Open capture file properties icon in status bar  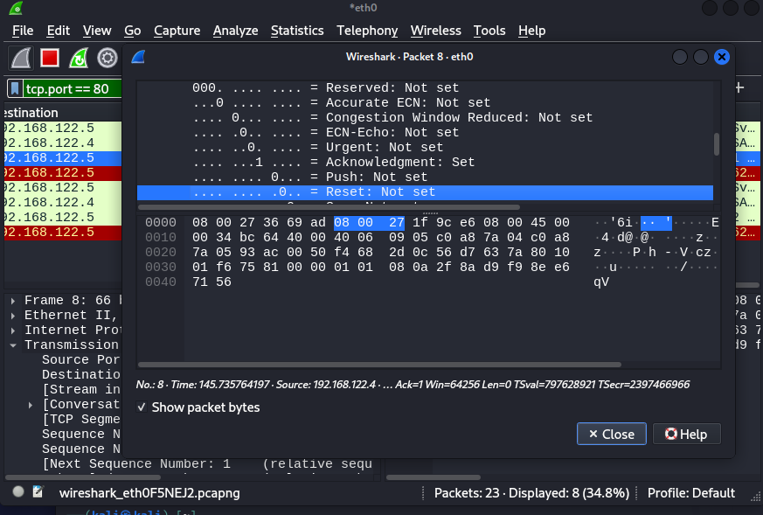(38, 492)
